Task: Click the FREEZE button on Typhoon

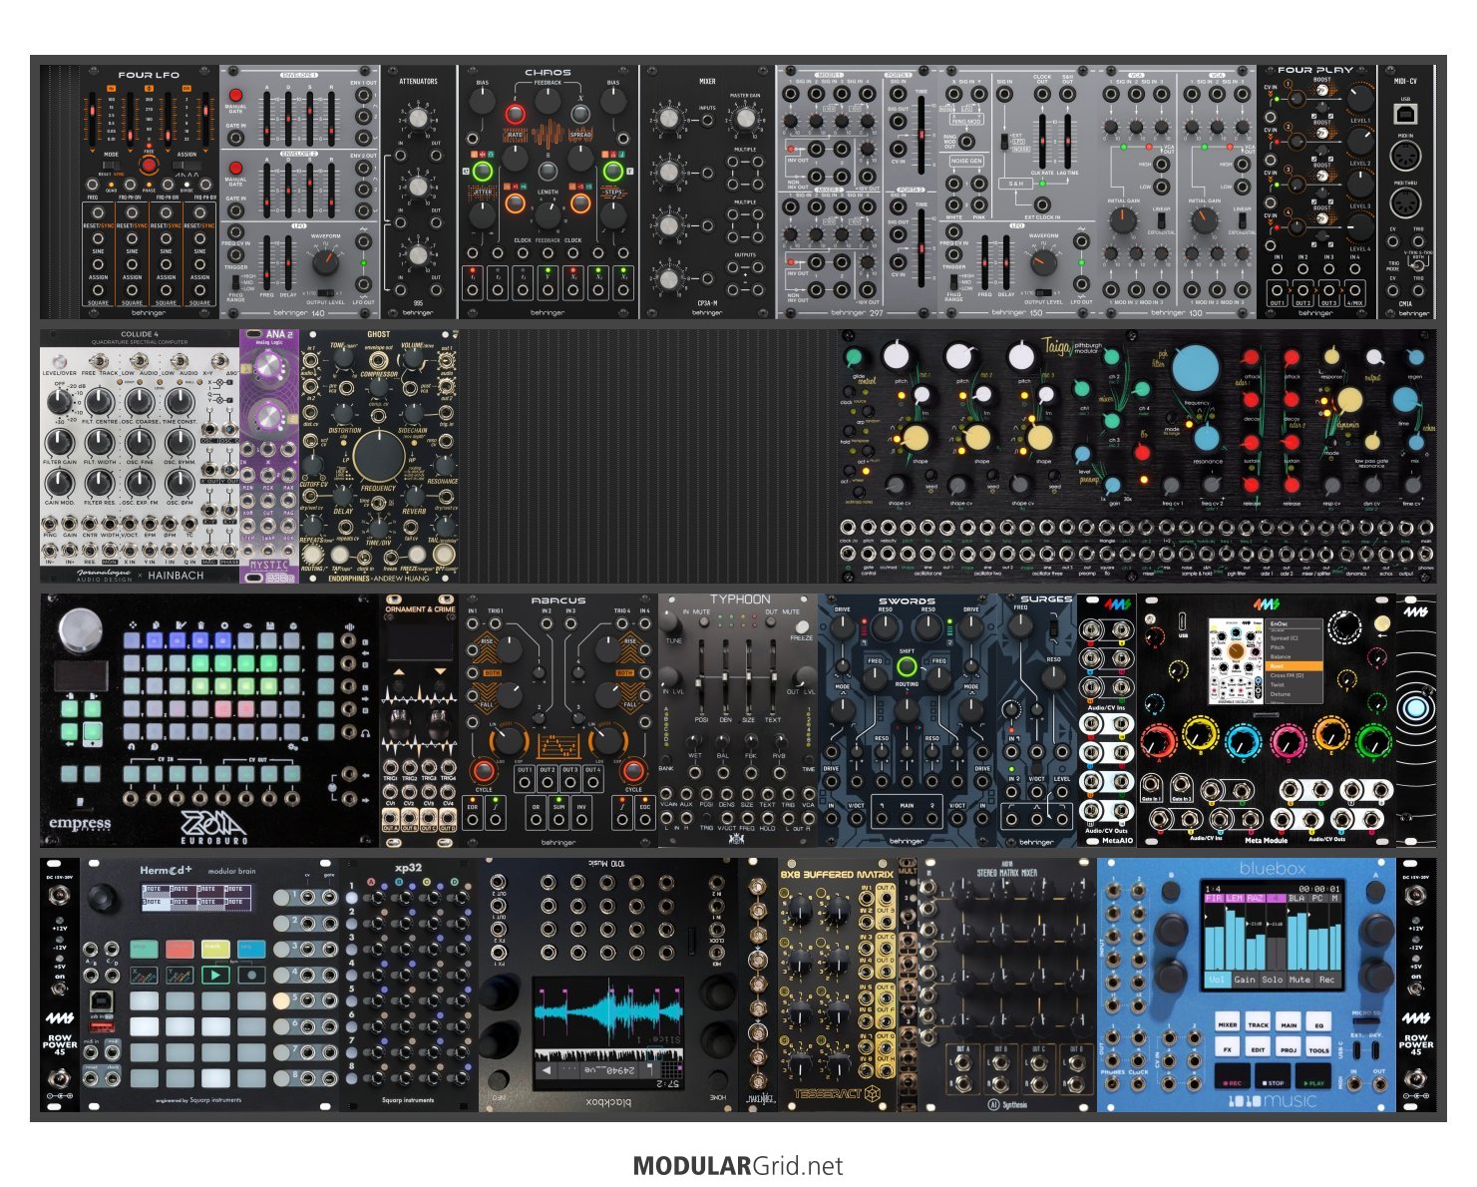Action: point(802,626)
